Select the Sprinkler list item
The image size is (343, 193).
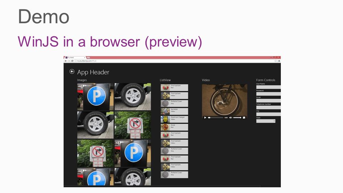click(x=174, y=112)
